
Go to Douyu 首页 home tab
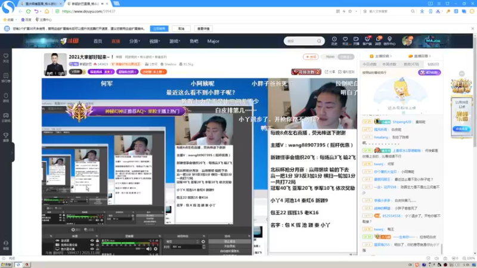98,41
